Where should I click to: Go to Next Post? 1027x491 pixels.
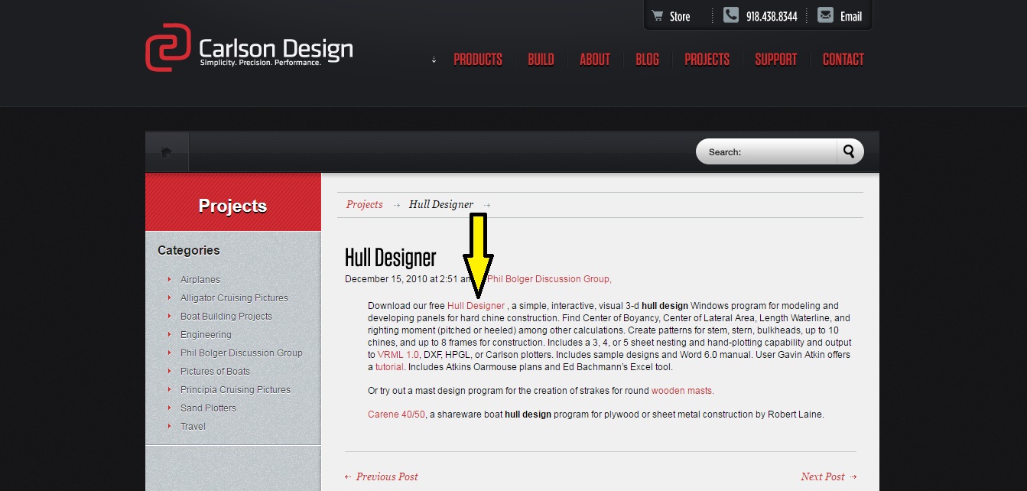[829, 476]
